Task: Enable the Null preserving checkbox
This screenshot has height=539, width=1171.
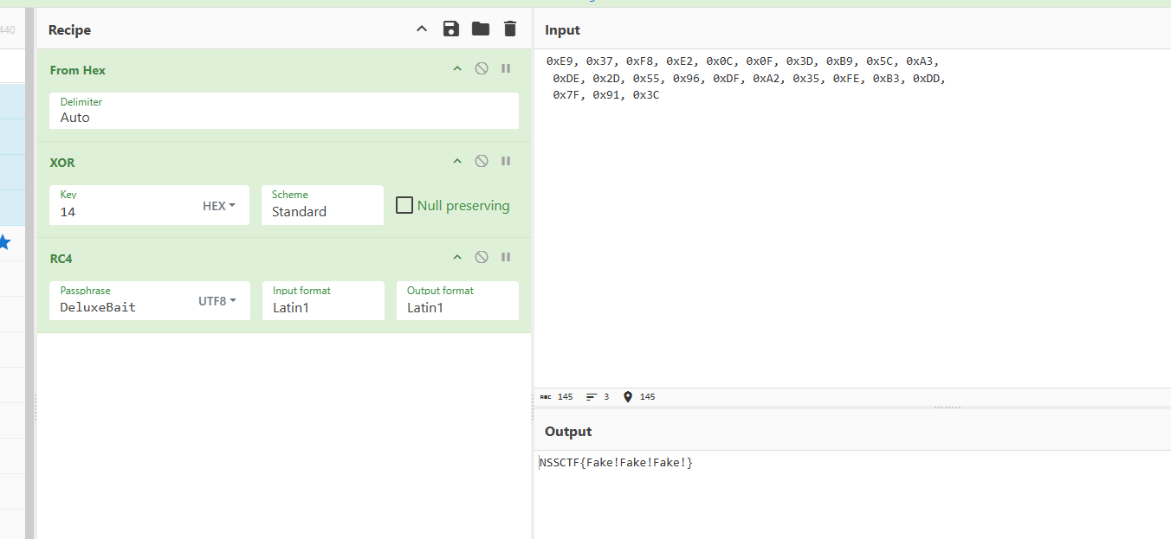Action: (x=404, y=206)
